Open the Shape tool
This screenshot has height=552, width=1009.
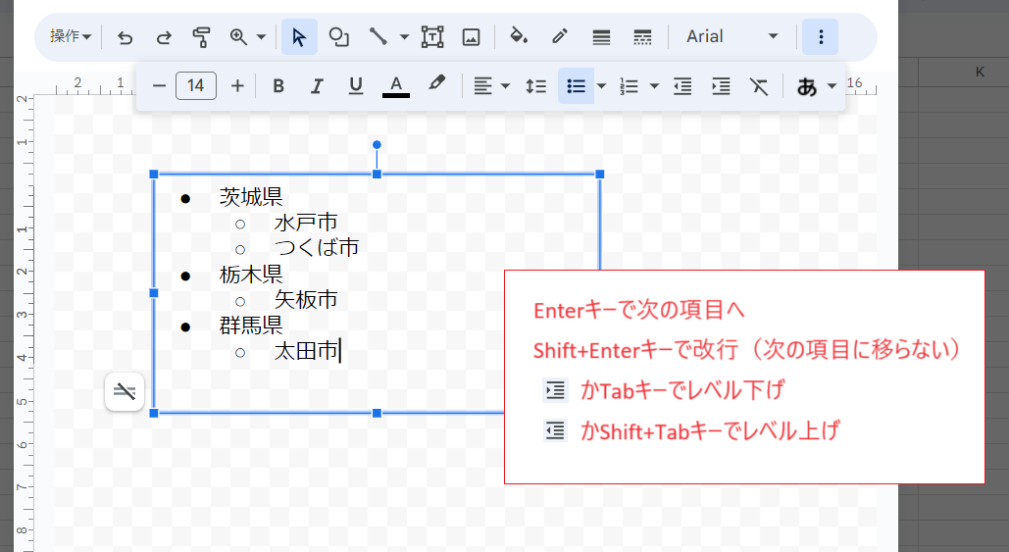pyautogui.click(x=338, y=36)
